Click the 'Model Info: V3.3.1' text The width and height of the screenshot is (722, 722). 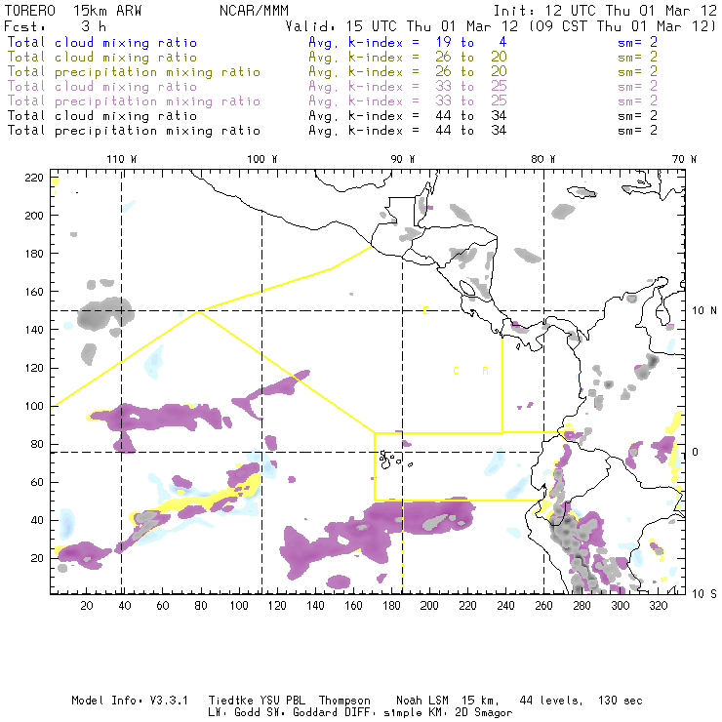130,701
